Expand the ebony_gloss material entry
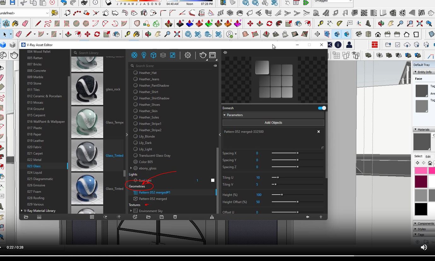Screen dimensions: 435x261 coord(131,168)
